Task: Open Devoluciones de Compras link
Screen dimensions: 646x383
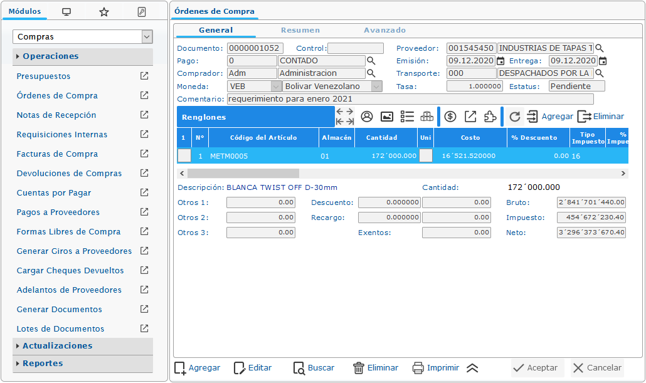Action: [x=69, y=174]
